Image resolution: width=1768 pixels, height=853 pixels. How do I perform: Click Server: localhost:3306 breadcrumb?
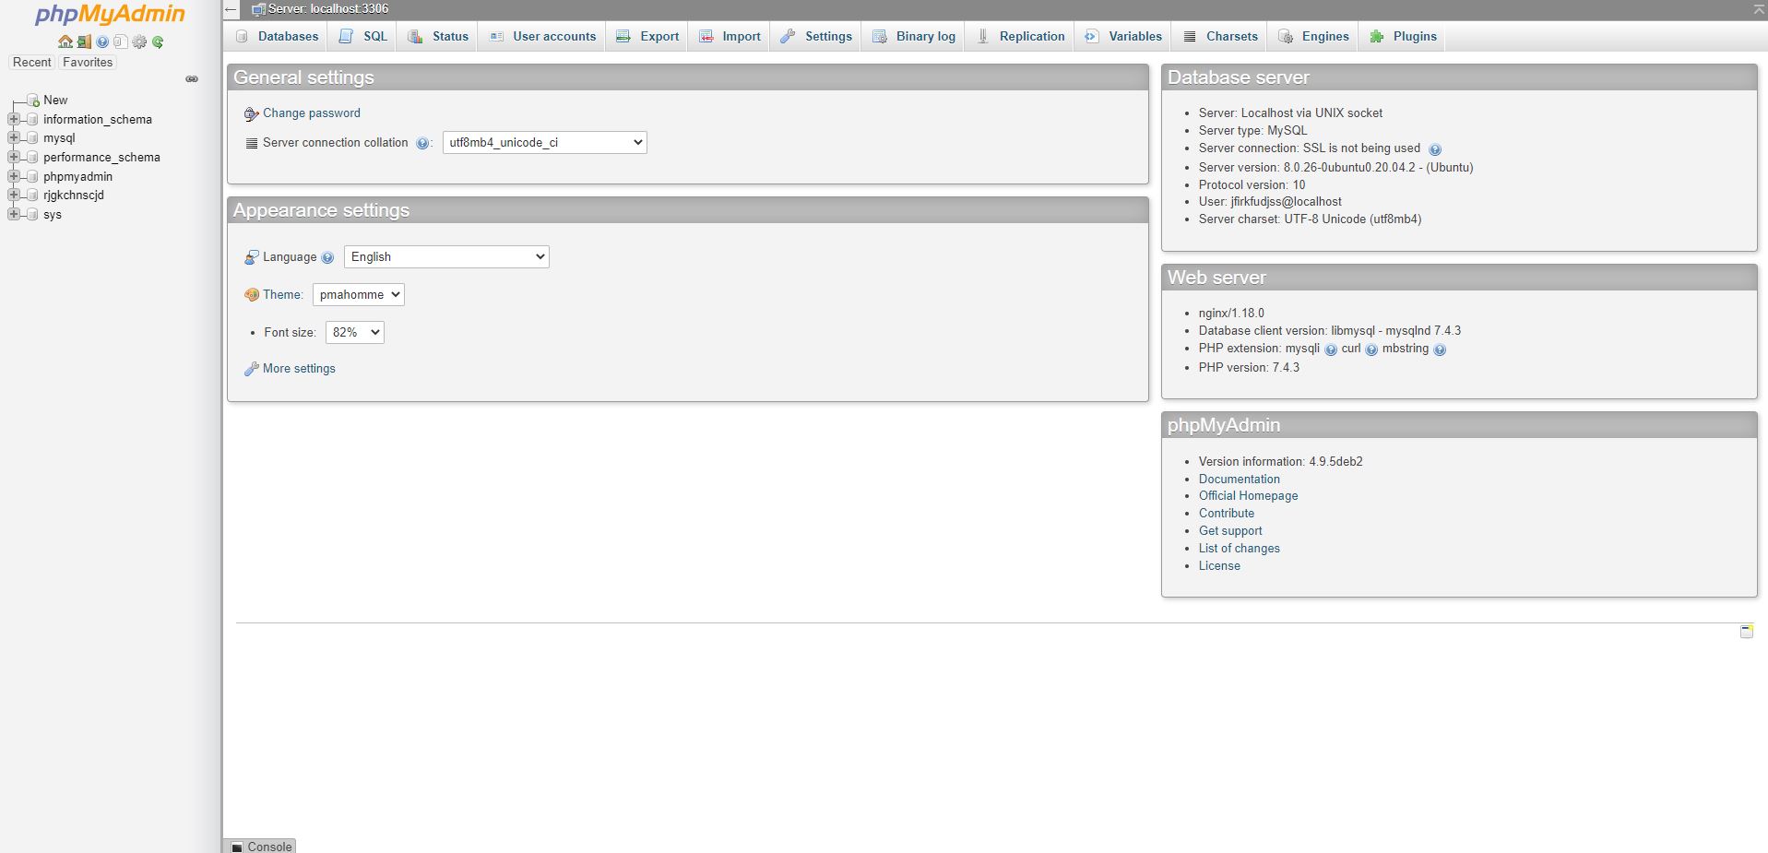coord(328,8)
